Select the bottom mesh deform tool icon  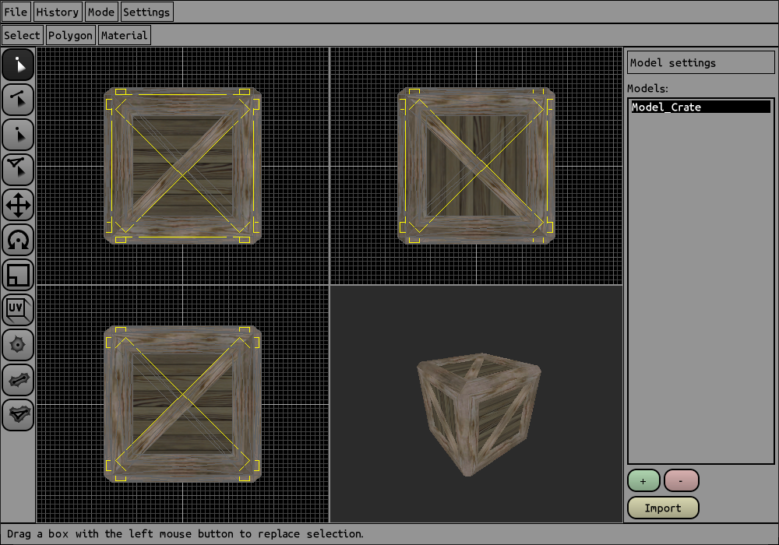point(18,415)
